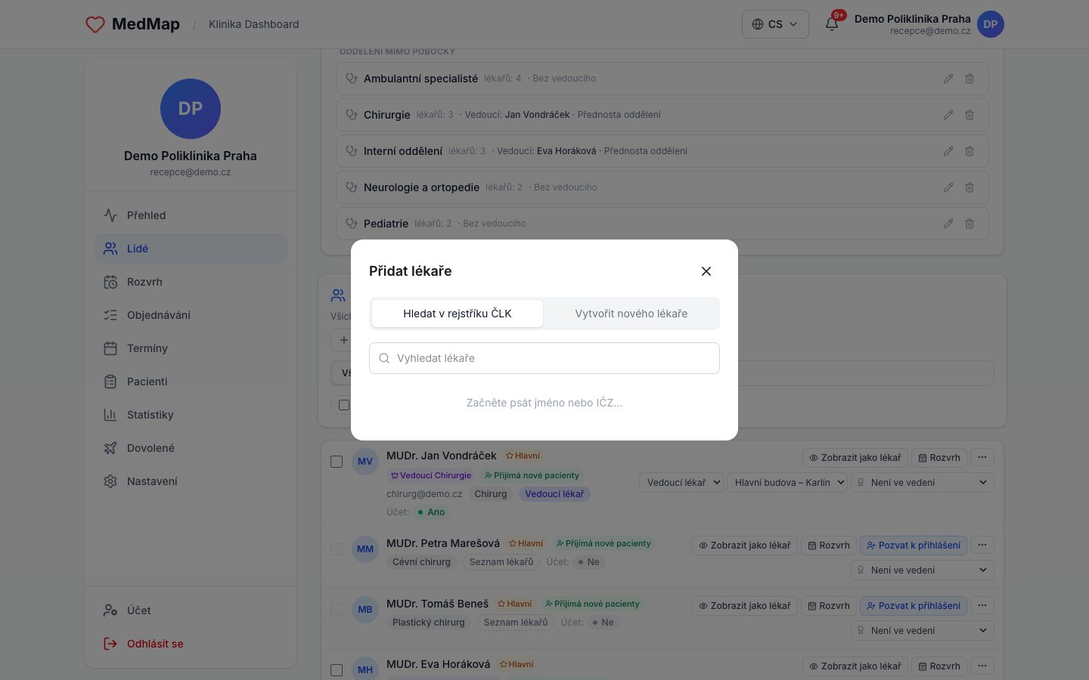Delete Interní oddělení using the trash icon
This screenshot has width=1089, height=680.
click(970, 151)
